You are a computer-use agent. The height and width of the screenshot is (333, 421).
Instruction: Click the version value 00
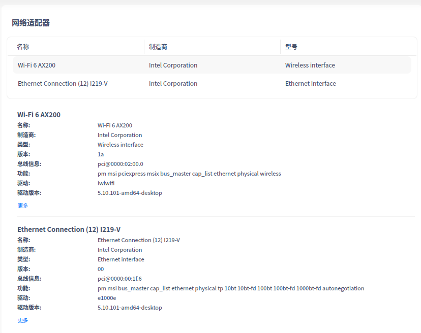(x=101, y=269)
